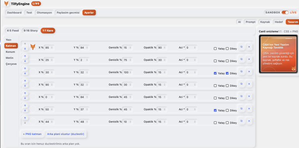The image size is (299, 148).
Task: Duplicate the layer with X 0
Action: click(241, 96)
